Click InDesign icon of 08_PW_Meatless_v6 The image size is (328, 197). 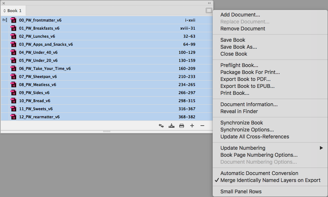[x=13, y=85]
